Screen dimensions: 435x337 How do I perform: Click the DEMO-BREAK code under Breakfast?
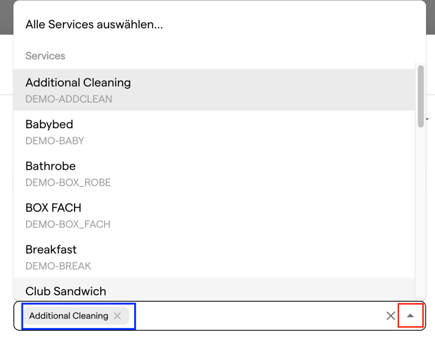point(58,266)
